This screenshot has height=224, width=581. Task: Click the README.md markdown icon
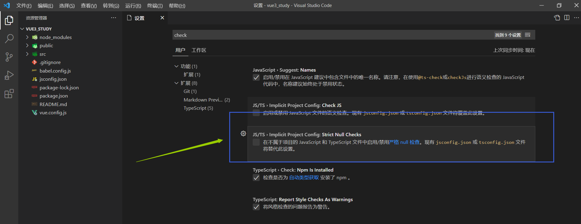point(34,104)
